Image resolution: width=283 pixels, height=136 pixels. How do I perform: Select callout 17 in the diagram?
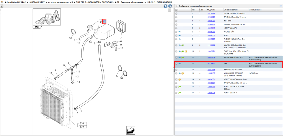(x=117, y=76)
